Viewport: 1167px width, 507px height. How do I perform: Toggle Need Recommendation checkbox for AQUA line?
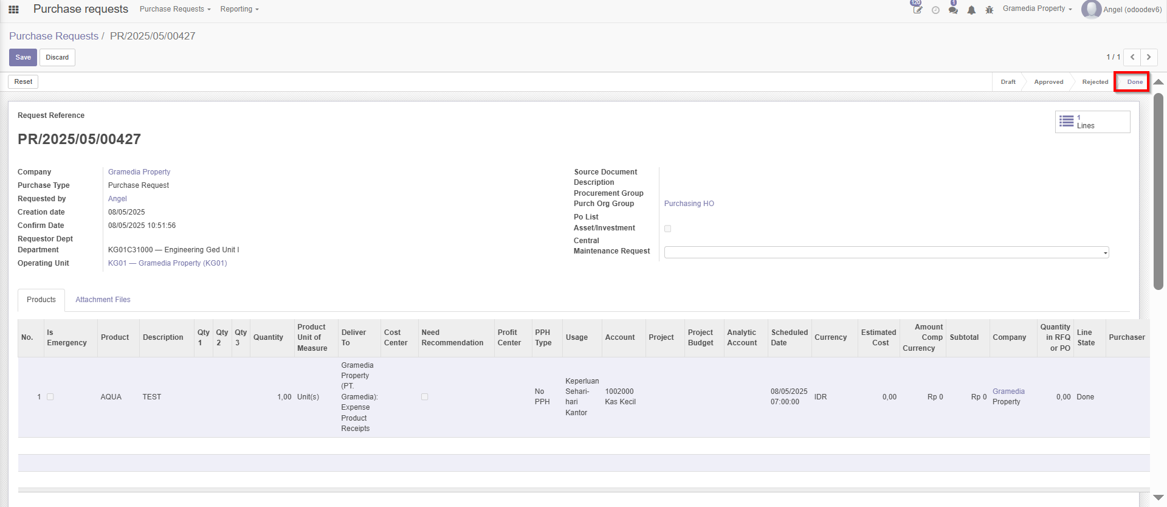tap(425, 397)
